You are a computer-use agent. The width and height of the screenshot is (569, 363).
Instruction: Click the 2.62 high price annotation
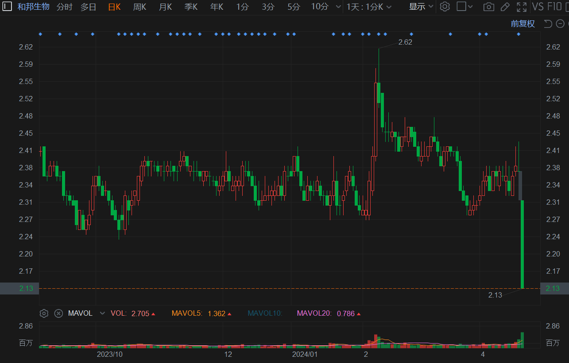tap(405, 42)
